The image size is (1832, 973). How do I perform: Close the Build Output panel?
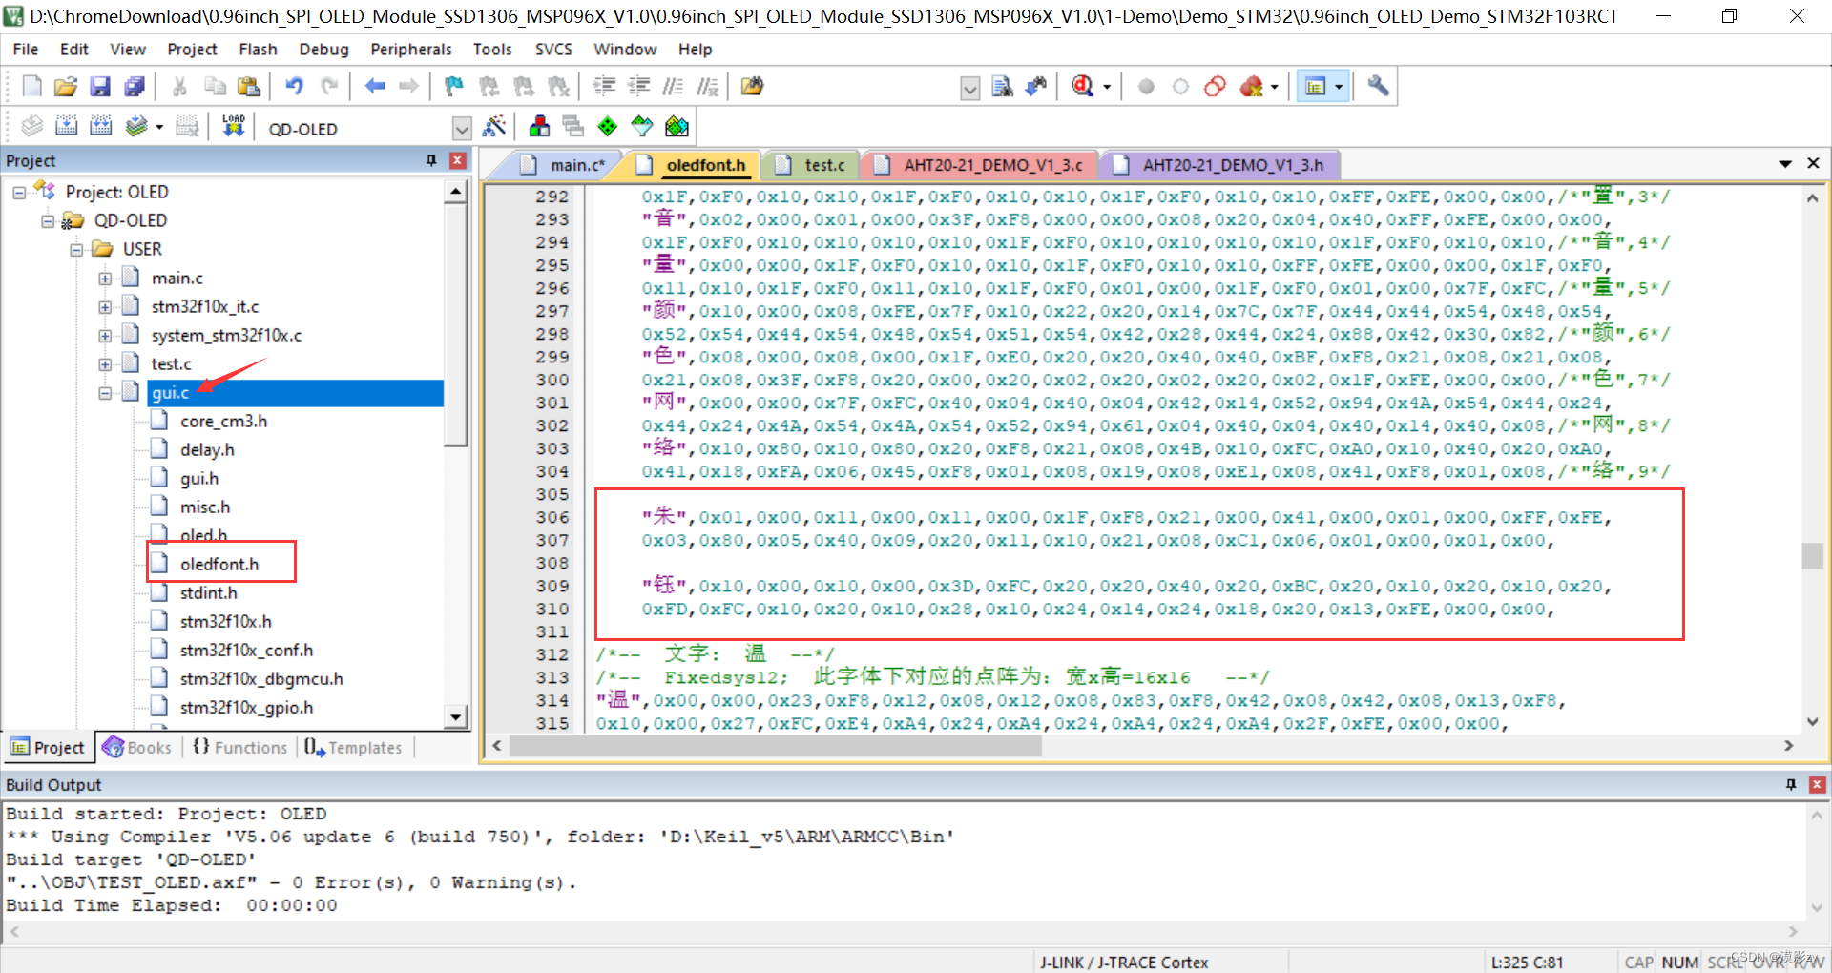point(1818,784)
